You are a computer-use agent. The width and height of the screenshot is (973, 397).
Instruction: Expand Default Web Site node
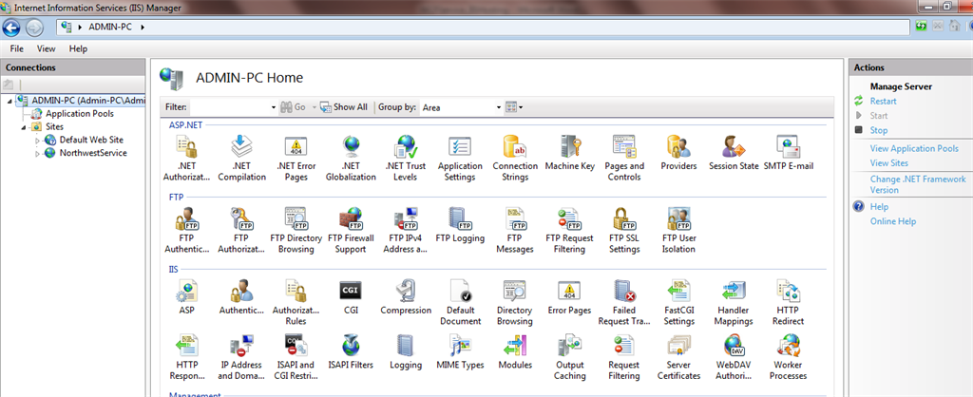coord(37,141)
